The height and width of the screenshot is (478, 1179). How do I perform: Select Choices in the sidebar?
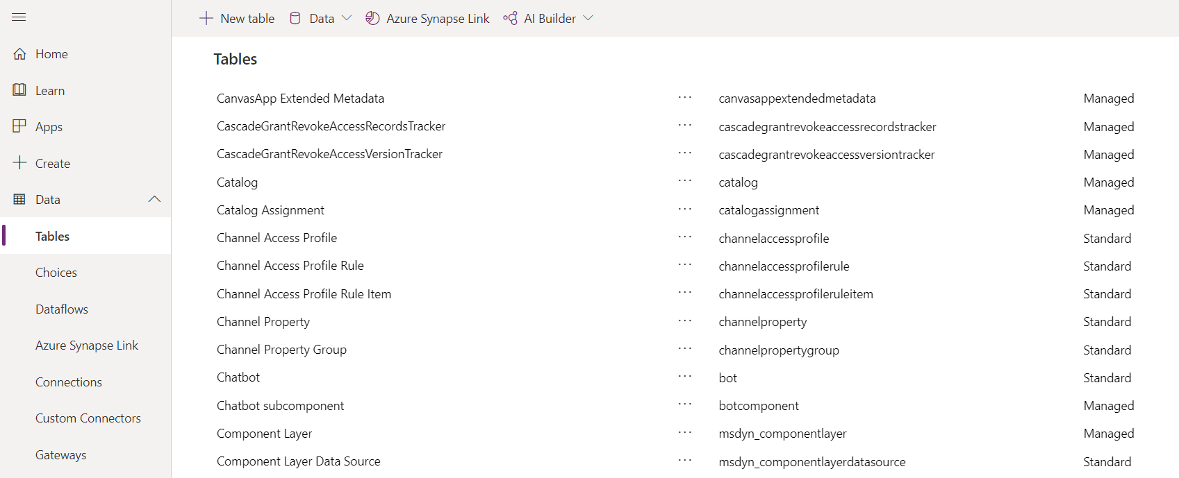(x=56, y=273)
